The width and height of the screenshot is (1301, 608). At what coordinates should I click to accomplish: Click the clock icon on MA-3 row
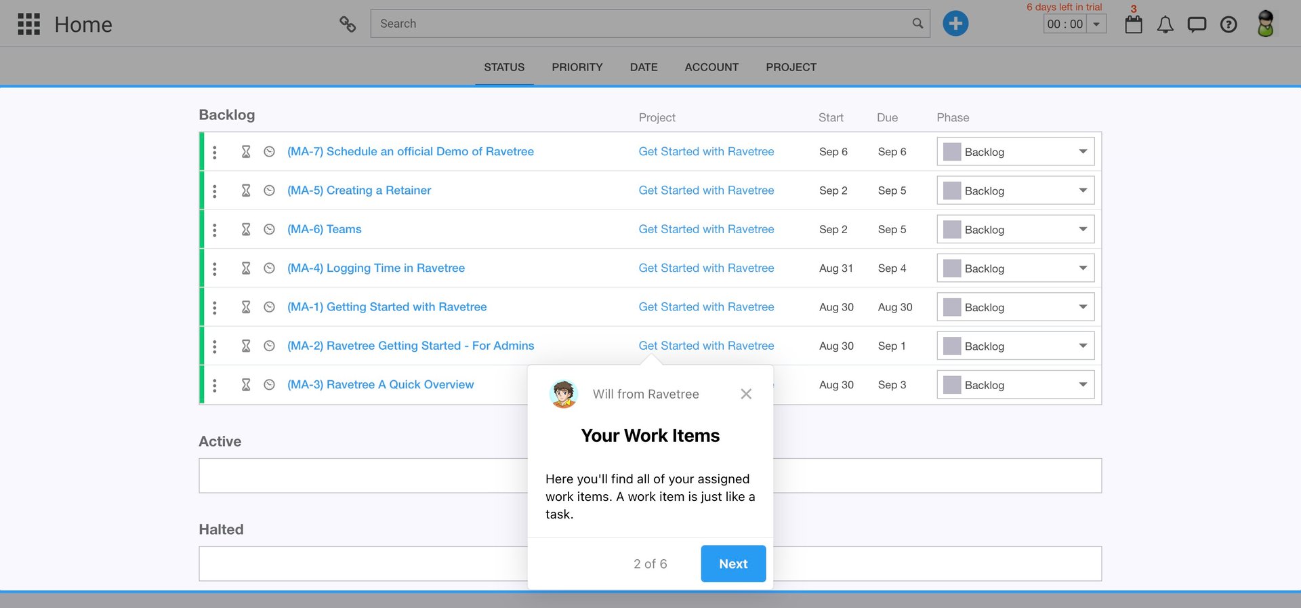pyautogui.click(x=269, y=384)
